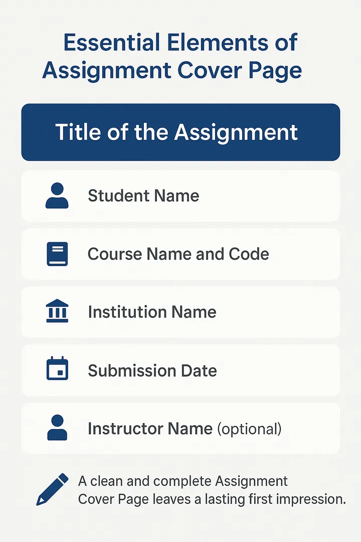Screen dimensions: 361x542
Task: Click the Essential Elements of heading line
Action: (x=180, y=43)
